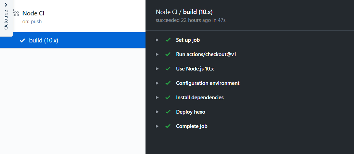354x154 pixels.
Task: Click the green check next to Use Node.js 10.x
Action: click(x=168, y=69)
